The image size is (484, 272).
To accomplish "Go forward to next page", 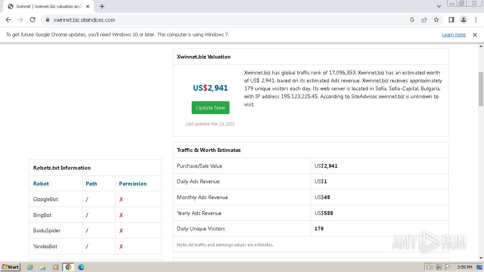I will [x=20, y=20].
